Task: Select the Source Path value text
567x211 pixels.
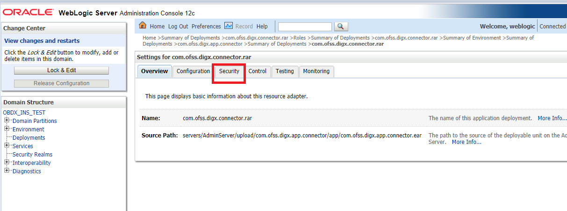Action: click(x=302, y=136)
